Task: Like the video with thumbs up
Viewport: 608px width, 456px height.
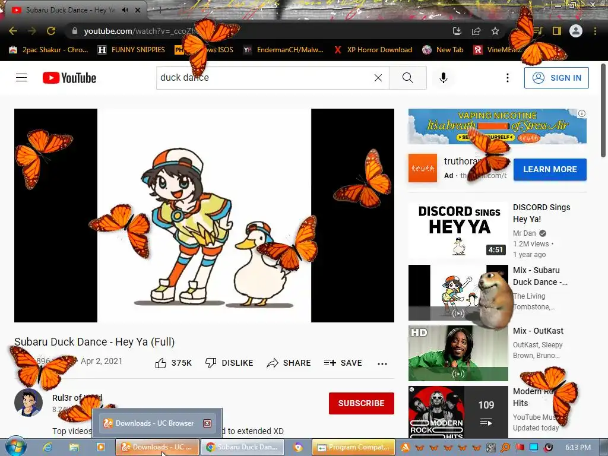Action: tap(173, 363)
